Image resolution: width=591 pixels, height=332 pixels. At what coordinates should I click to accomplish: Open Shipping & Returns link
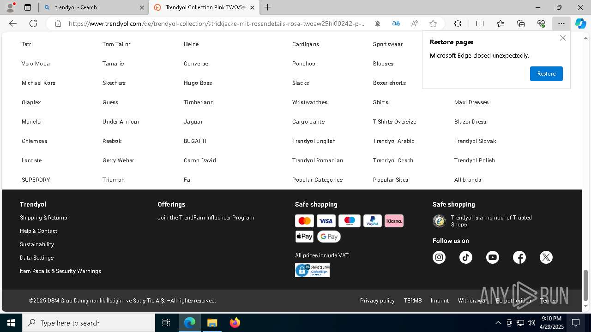(x=43, y=218)
